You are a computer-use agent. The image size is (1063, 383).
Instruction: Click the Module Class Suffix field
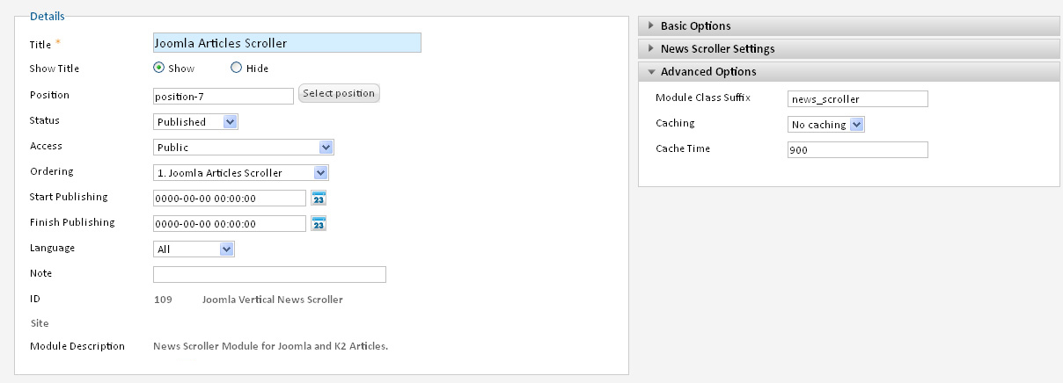[858, 99]
